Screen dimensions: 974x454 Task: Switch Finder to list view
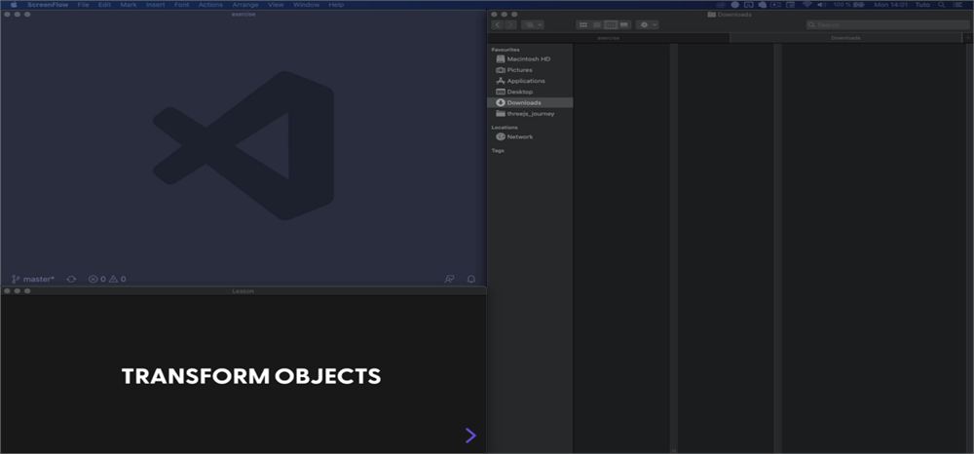coord(597,24)
